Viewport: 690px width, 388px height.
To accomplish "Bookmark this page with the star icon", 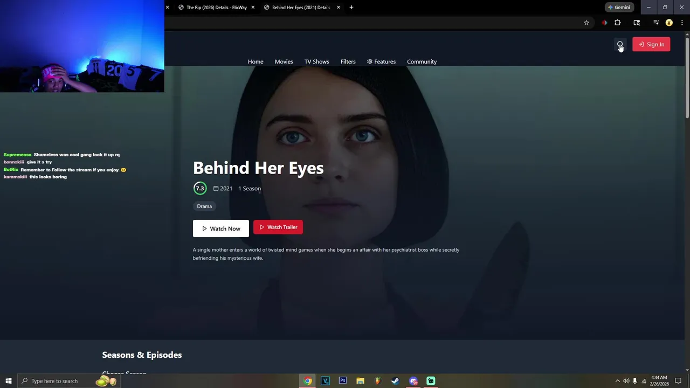I will [586, 23].
